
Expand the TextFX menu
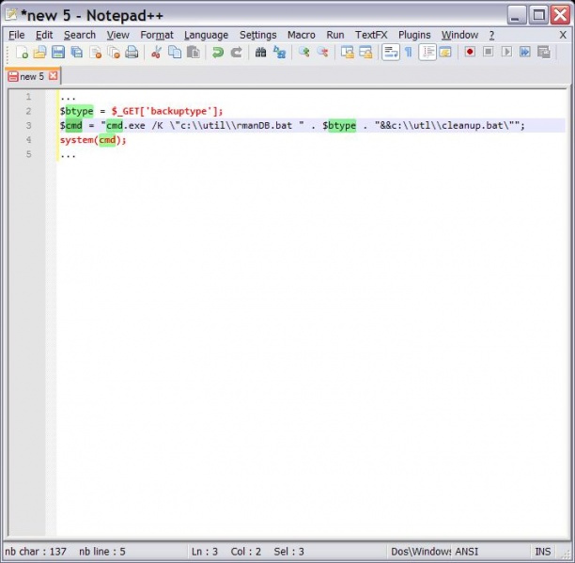(x=371, y=35)
